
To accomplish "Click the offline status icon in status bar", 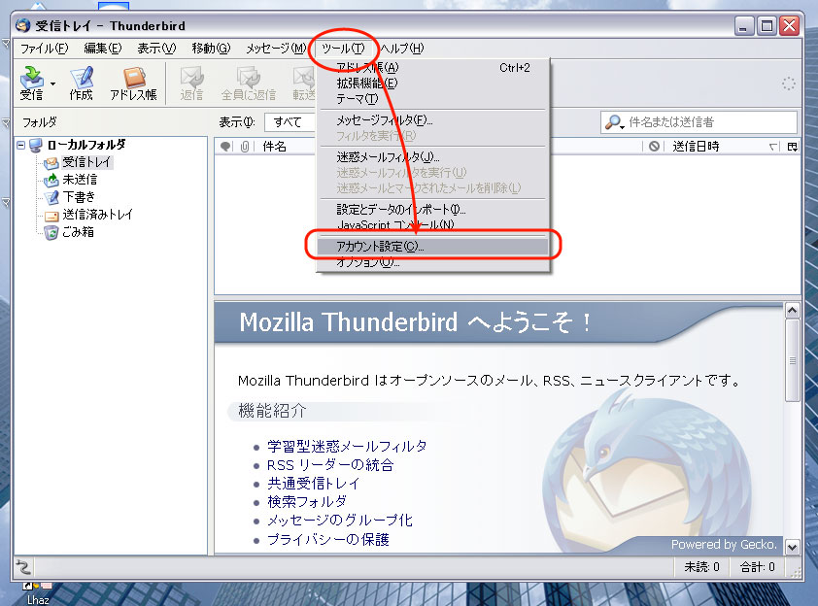I will pyautogui.click(x=23, y=566).
